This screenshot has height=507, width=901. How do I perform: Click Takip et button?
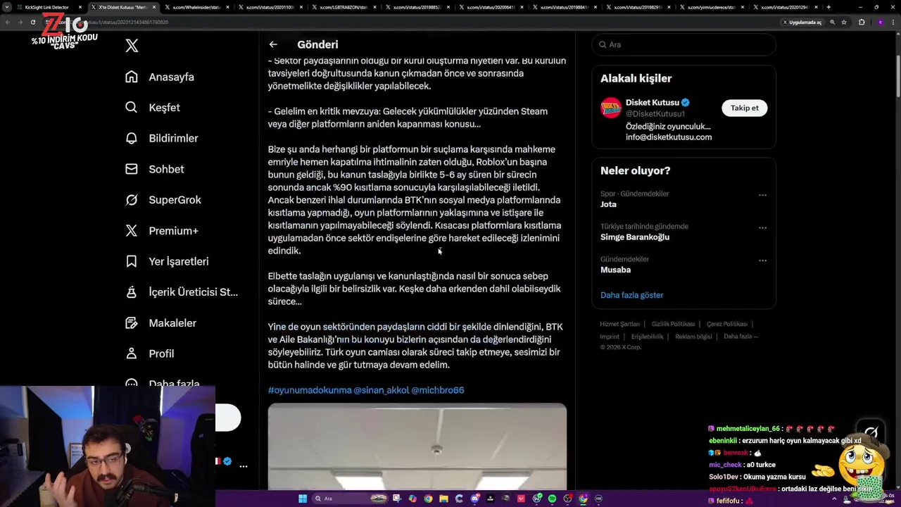pos(744,108)
